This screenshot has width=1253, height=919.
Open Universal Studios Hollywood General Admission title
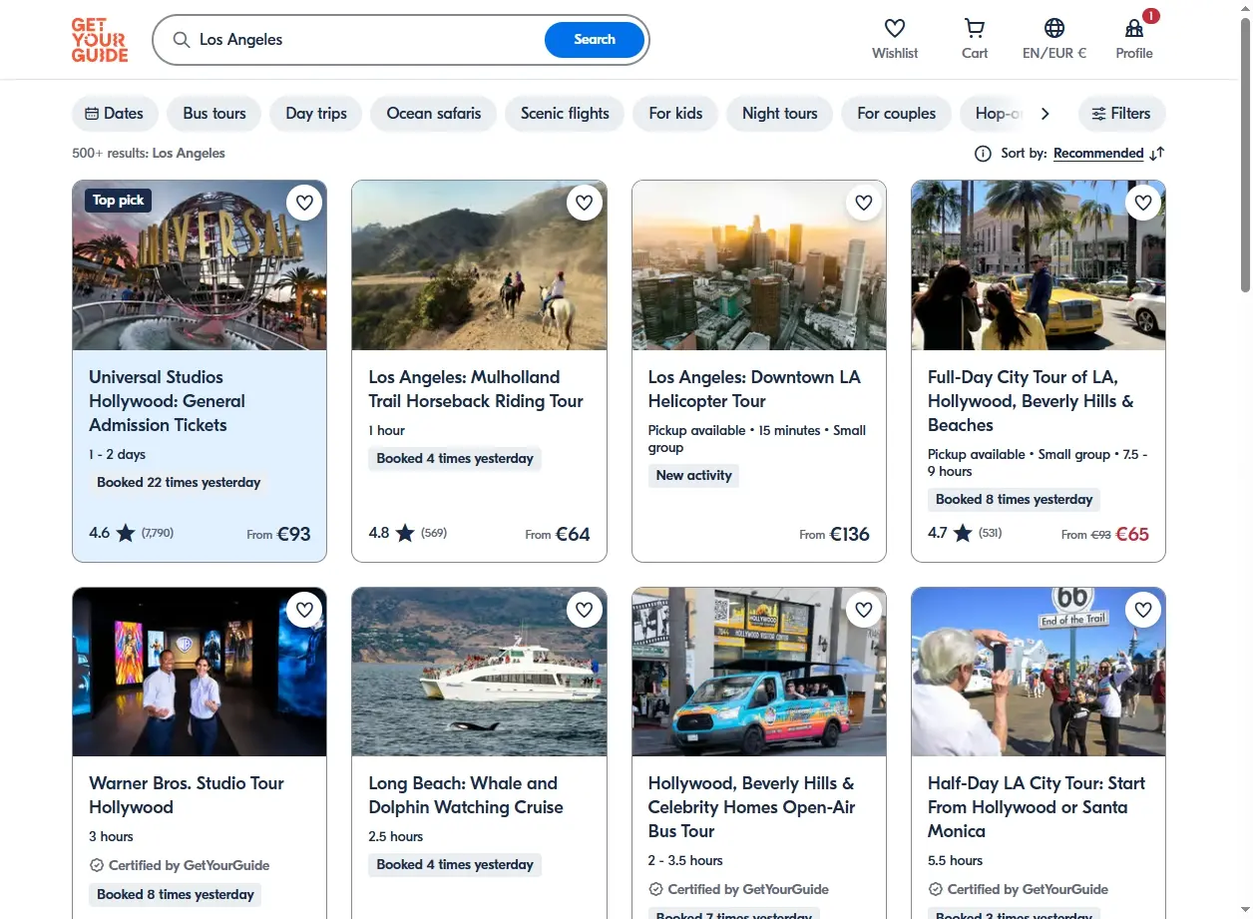(167, 401)
